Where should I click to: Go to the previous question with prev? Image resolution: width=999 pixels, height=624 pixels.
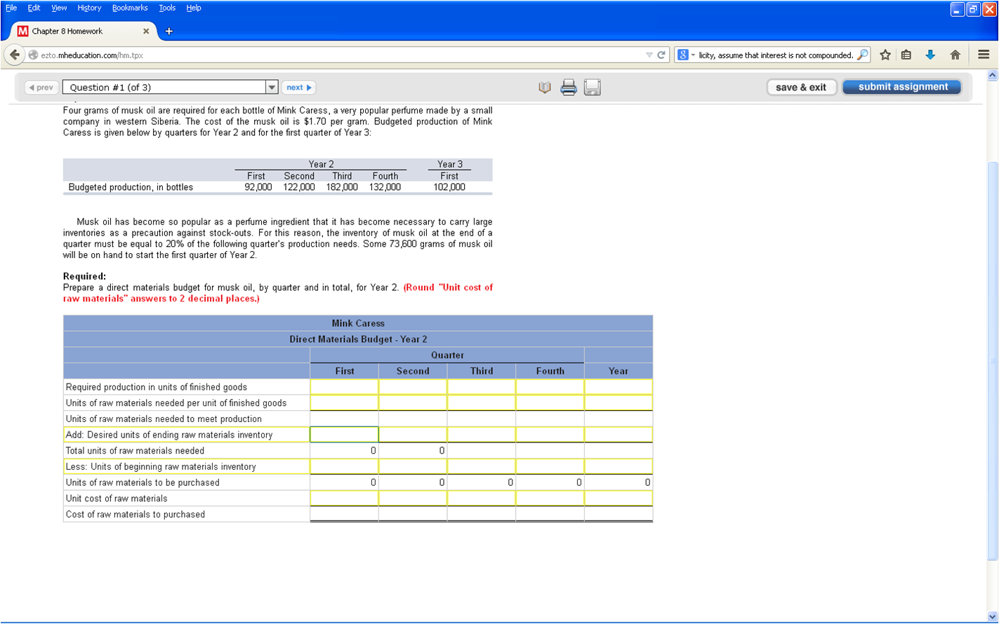[41, 87]
